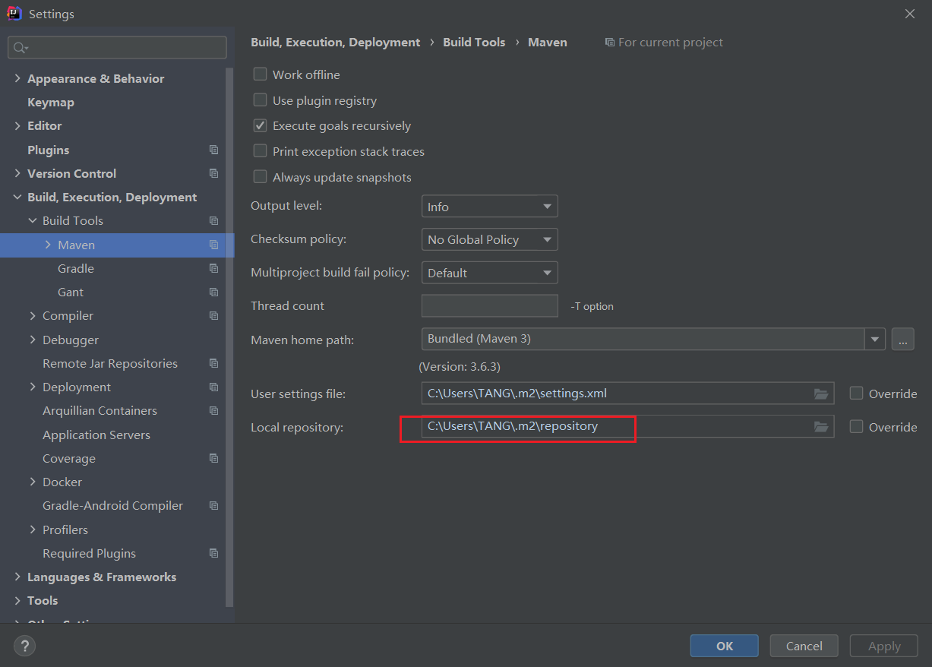Expand the Docker tree node
This screenshot has height=667, width=932.
(x=33, y=482)
